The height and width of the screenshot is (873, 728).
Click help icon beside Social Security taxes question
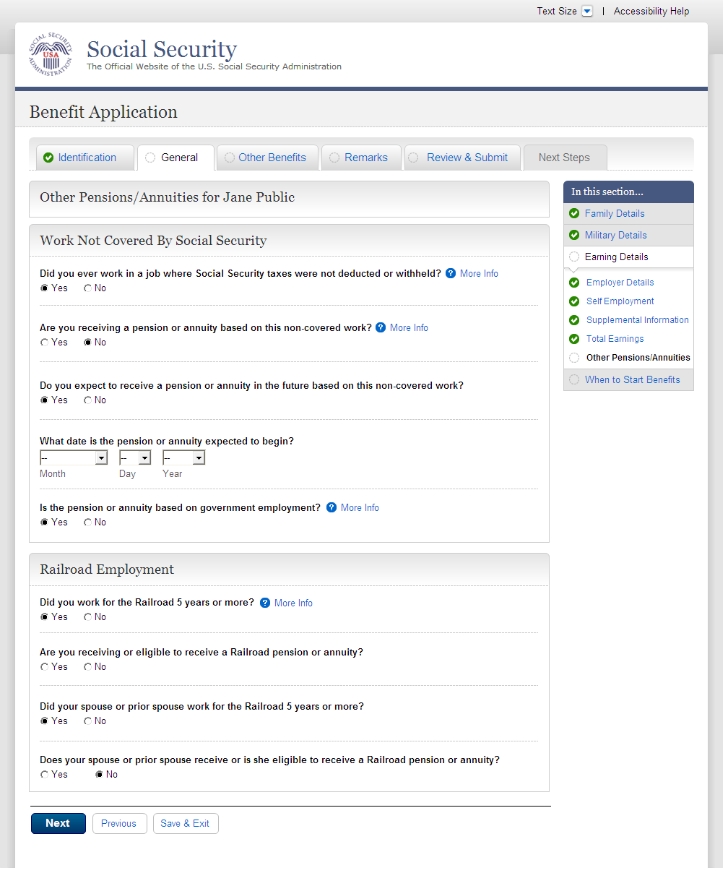click(x=451, y=273)
